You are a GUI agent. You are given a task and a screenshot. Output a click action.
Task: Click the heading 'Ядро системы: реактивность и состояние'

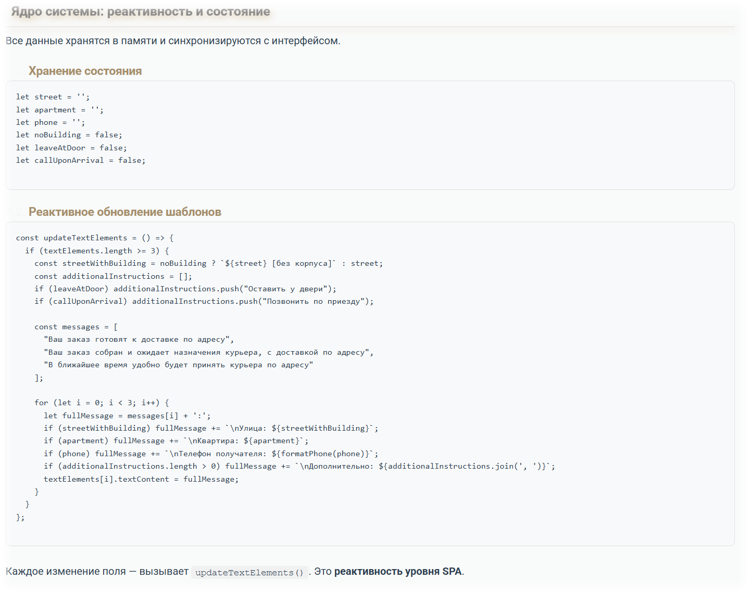coord(137,11)
